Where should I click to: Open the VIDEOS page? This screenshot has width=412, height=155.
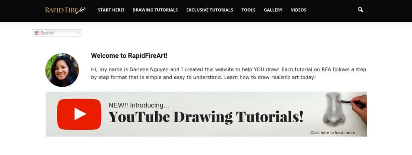click(299, 10)
